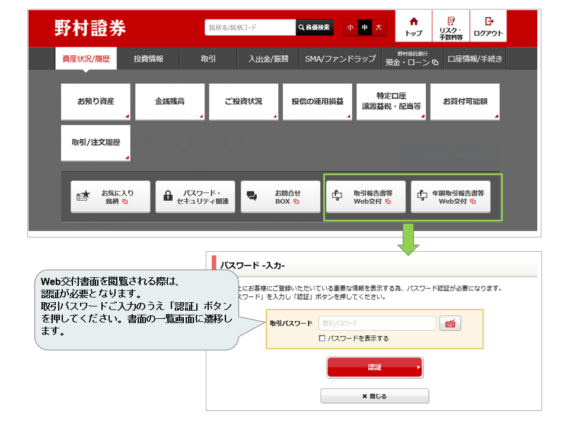Open the 金銭残高 tile
580x421 pixels.
tap(170, 102)
